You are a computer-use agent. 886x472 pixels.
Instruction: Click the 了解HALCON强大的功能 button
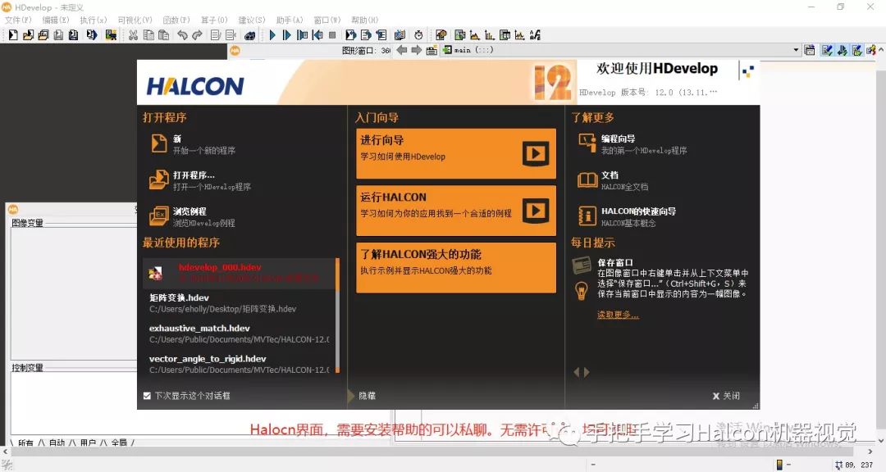point(456,268)
